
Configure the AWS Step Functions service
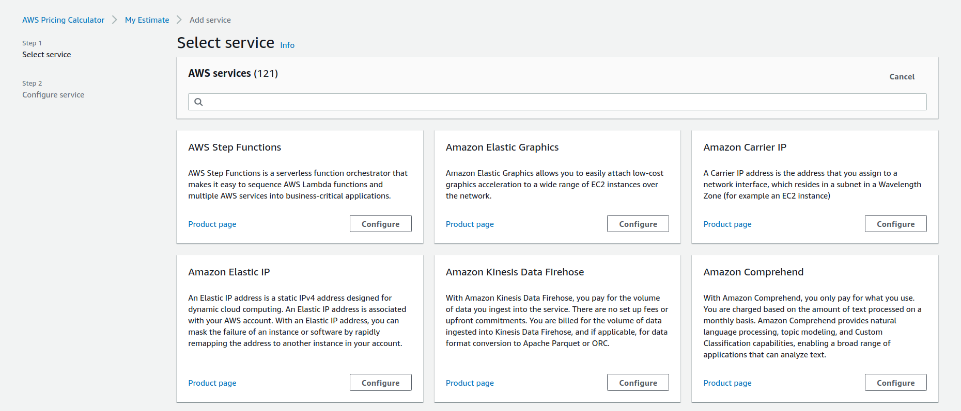click(x=380, y=223)
